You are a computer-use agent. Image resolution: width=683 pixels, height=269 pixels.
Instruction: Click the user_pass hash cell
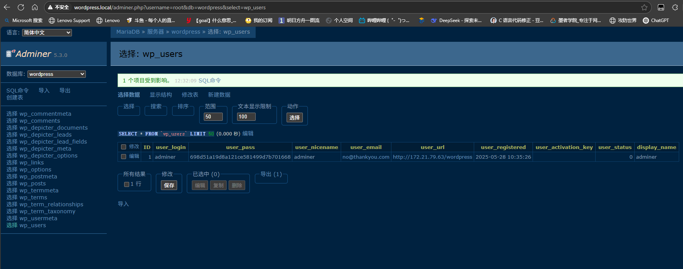(240, 157)
